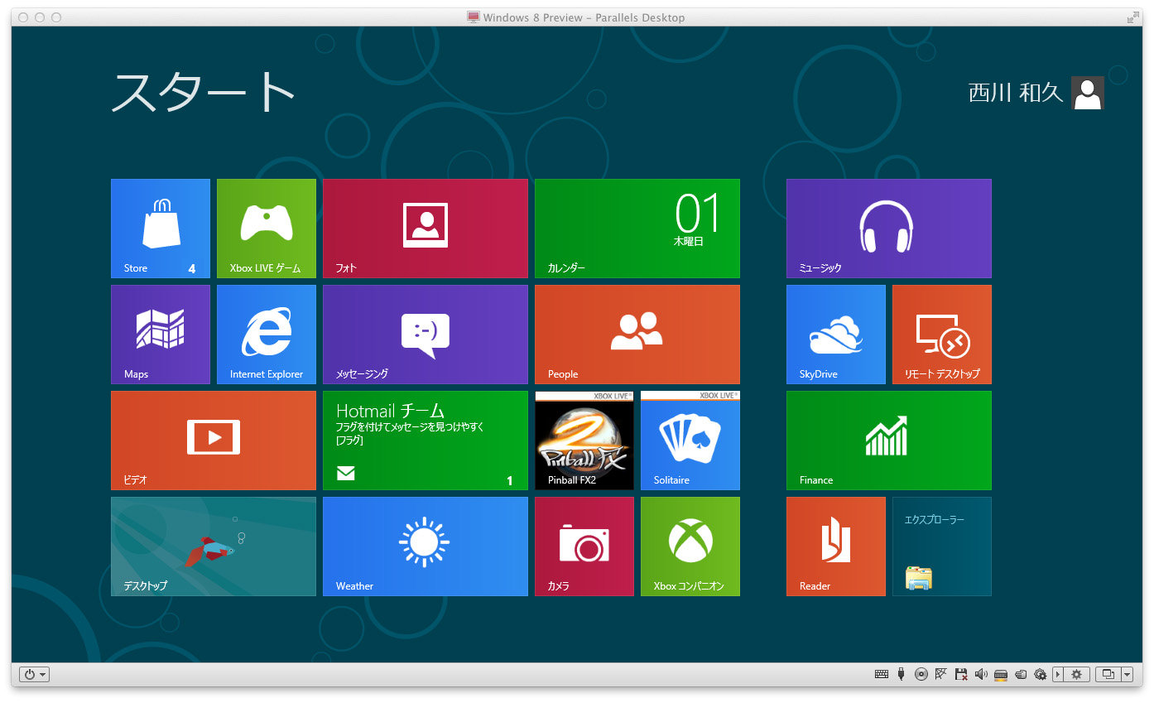Image resolution: width=1154 pixels, height=703 pixels.
Task: Click the 西川 和久 user account
Action: [x=1036, y=93]
